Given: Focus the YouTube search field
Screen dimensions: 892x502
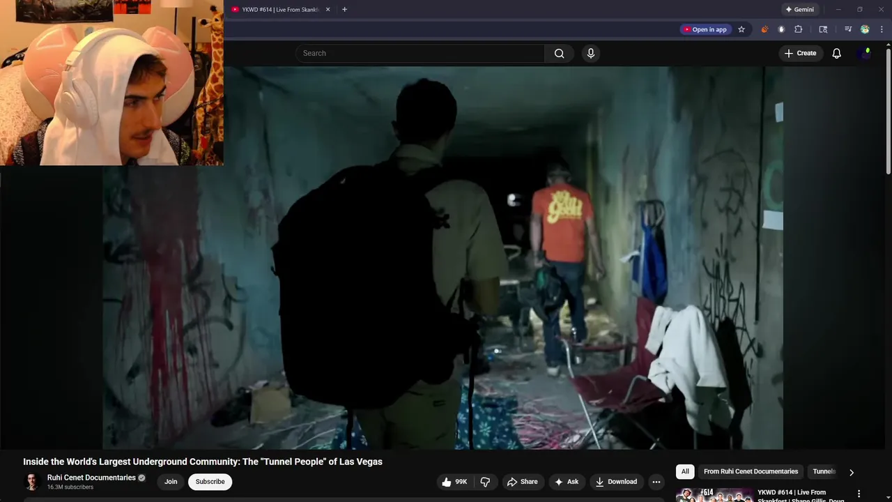Looking at the screenshot, I should coord(420,54).
